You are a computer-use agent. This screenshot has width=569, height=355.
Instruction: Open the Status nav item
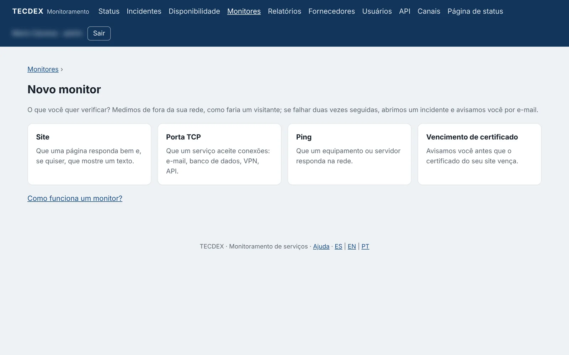coord(109,11)
